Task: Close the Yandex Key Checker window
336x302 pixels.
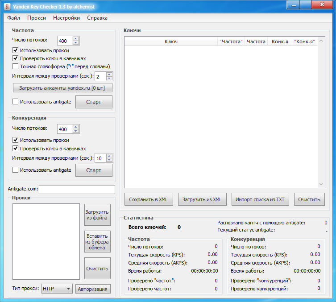Action: (x=322, y=5)
